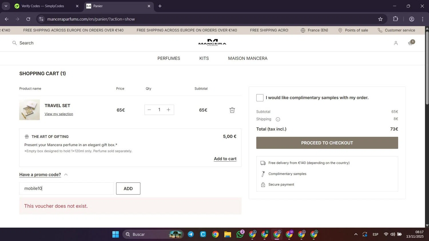This screenshot has height=241, width=429.
Task: Show hidden system tray icons
Action: tap(356, 234)
